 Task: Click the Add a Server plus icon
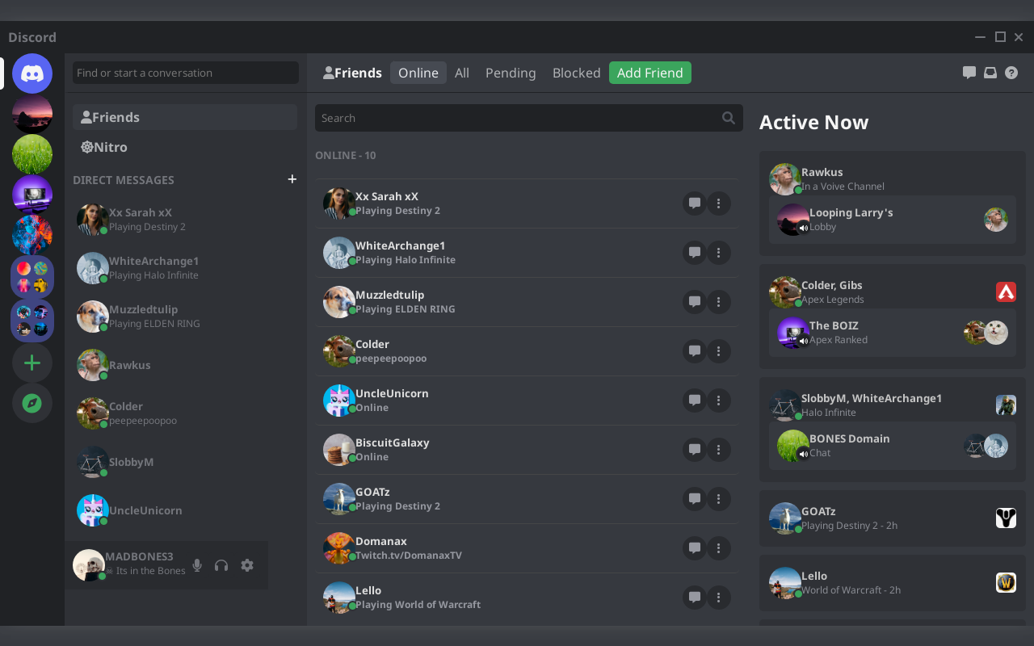click(x=32, y=363)
